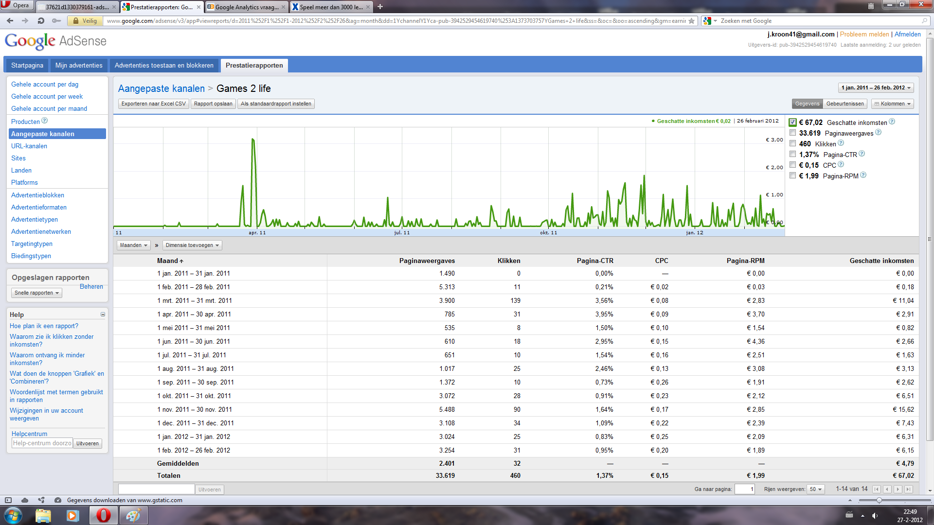Open the Windows Start menu

tap(13, 515)
